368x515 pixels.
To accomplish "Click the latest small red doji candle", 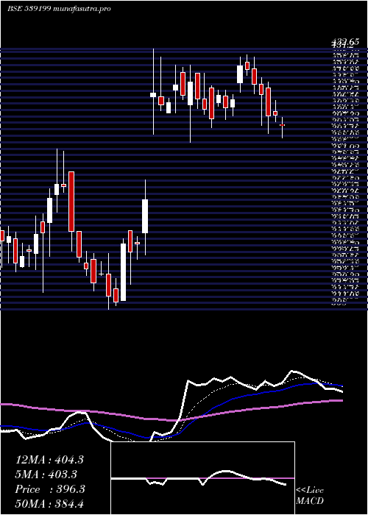I will click(282, 125).
